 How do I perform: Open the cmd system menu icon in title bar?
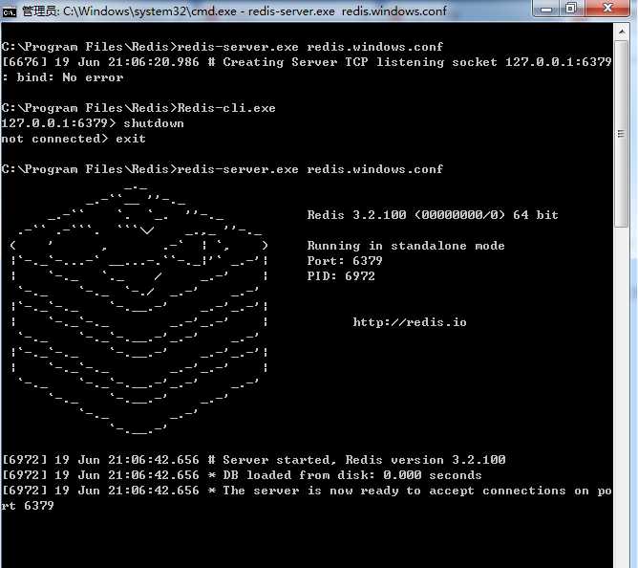pos(9,11)
